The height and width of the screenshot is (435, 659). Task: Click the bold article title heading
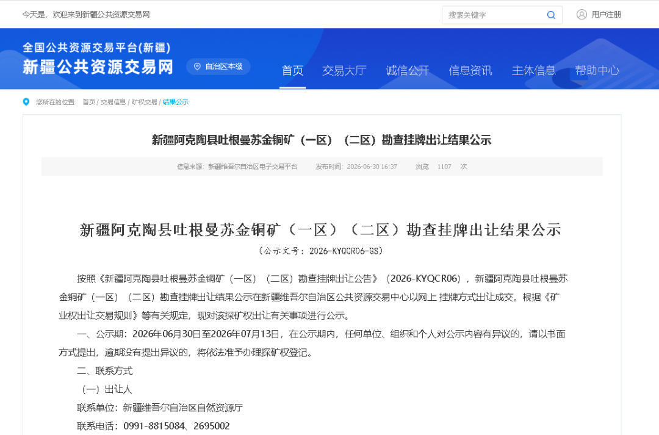coord(322,140)
